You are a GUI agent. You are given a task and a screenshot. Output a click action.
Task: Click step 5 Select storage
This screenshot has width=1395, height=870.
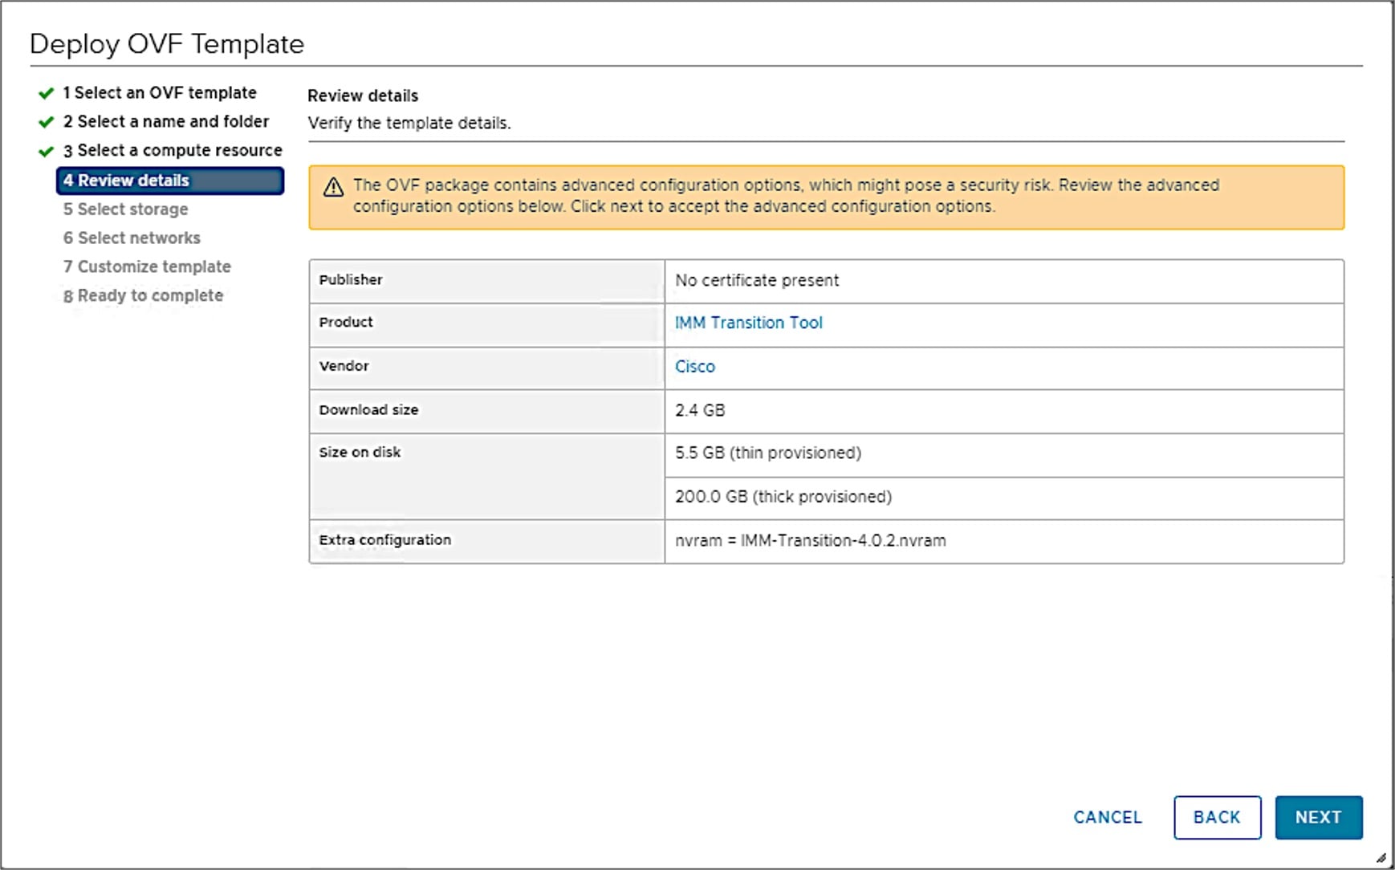point(125,209)
